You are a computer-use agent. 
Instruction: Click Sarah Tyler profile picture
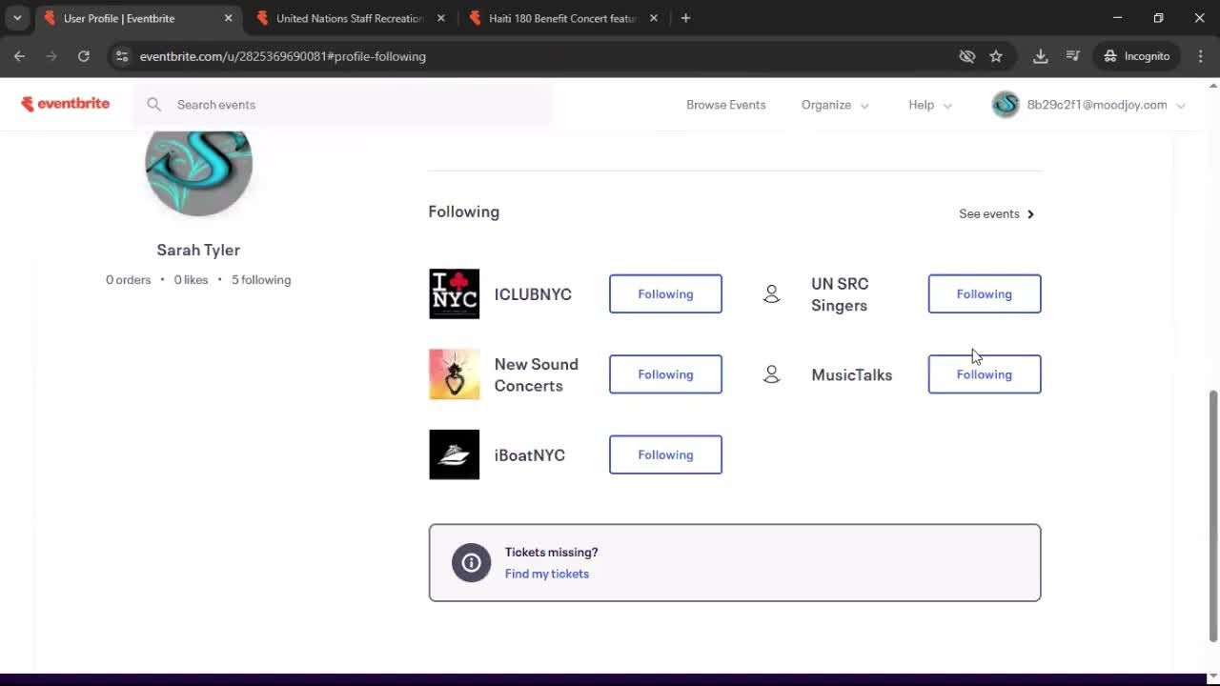198,164
